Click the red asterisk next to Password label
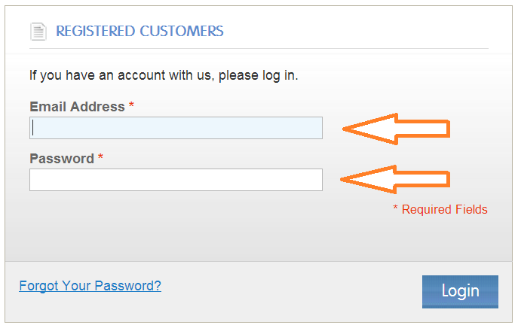Screen dimensions: 518x328 [100, 157]
